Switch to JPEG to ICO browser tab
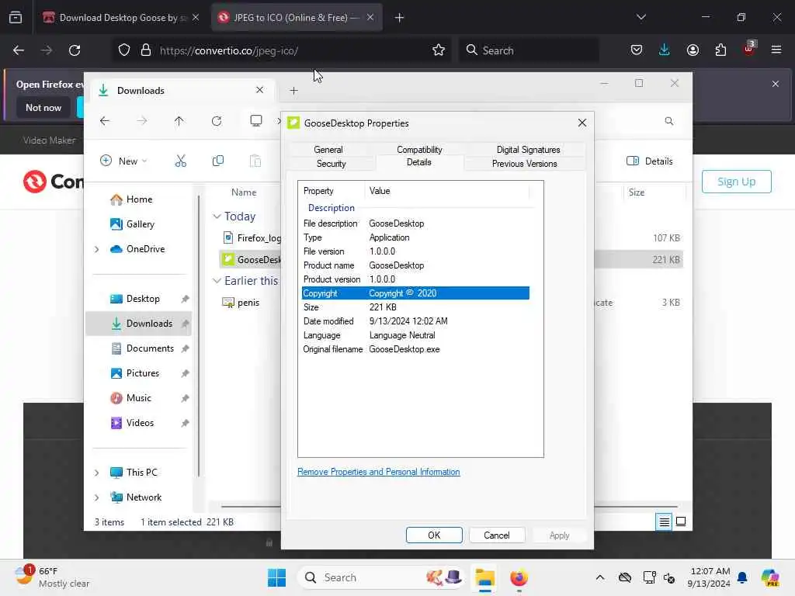 coord(297,18)
